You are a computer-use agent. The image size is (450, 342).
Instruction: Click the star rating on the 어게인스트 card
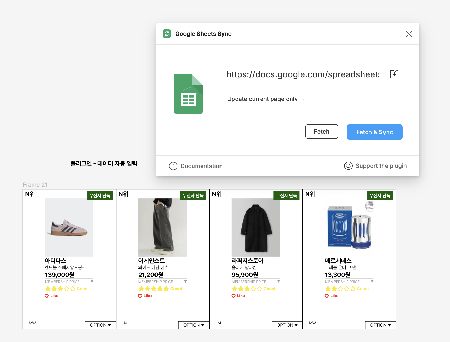[x=154, y=289]
